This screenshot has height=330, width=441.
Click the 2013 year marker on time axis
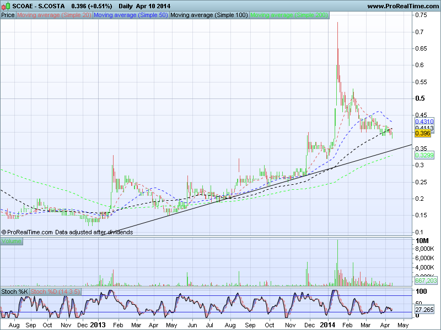click(x=100, y=325)
